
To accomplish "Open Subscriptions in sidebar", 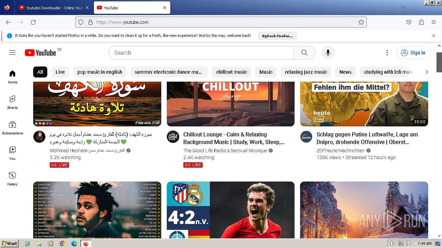I will [x=12, y=128].
